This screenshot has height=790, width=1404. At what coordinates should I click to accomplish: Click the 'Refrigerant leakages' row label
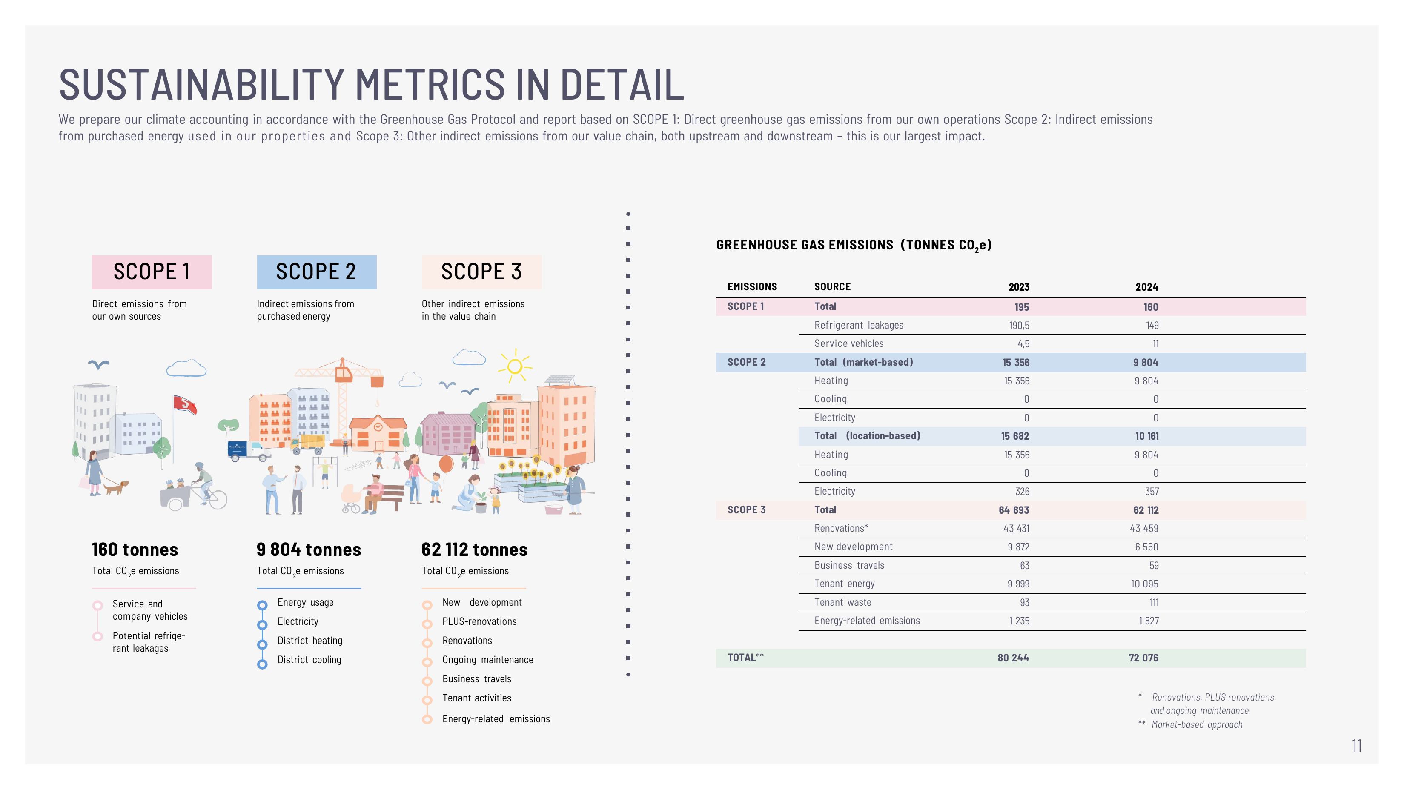click(x=858, y=325)
